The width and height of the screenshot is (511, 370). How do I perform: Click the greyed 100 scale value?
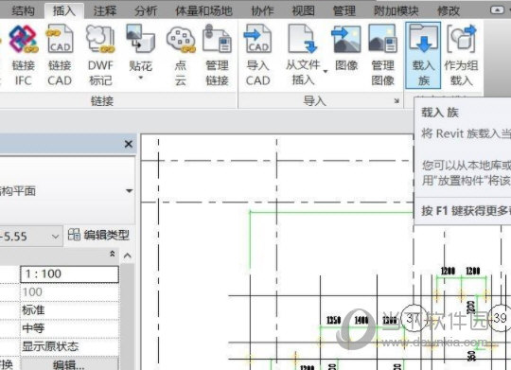69,292
